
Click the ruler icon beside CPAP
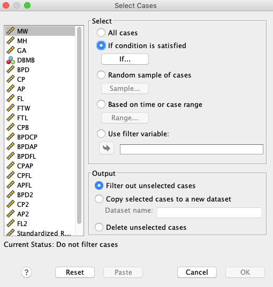coord(11,166)
